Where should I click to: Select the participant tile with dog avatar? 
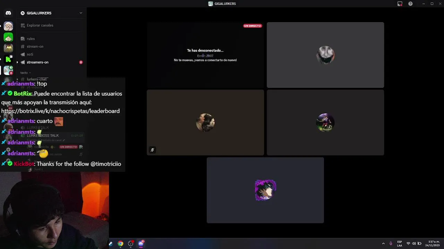pos(205,122)
